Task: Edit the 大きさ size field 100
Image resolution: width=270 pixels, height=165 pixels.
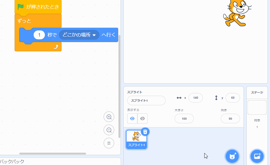Action: point(184,118)
